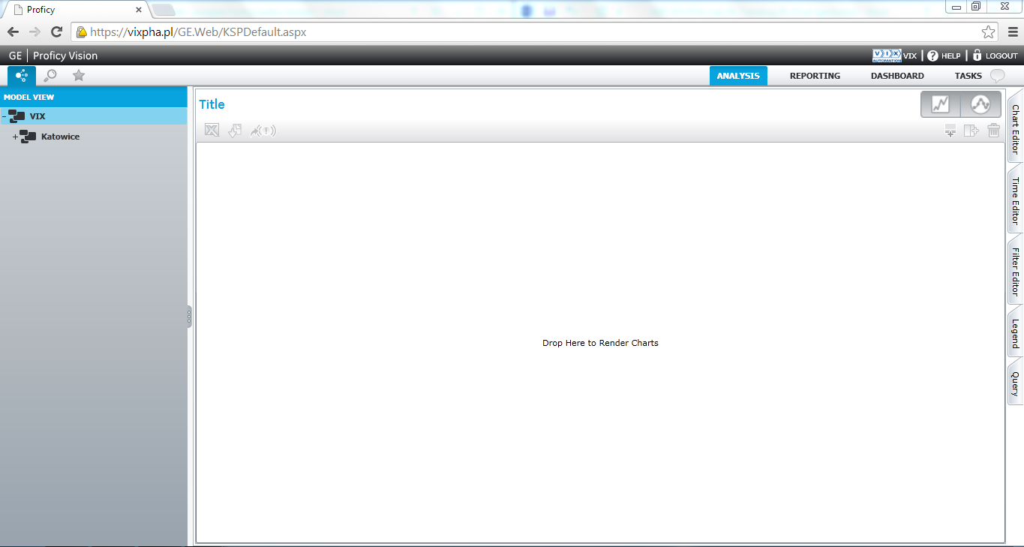Click the add chart panel icon

click(x=950, y=131)
